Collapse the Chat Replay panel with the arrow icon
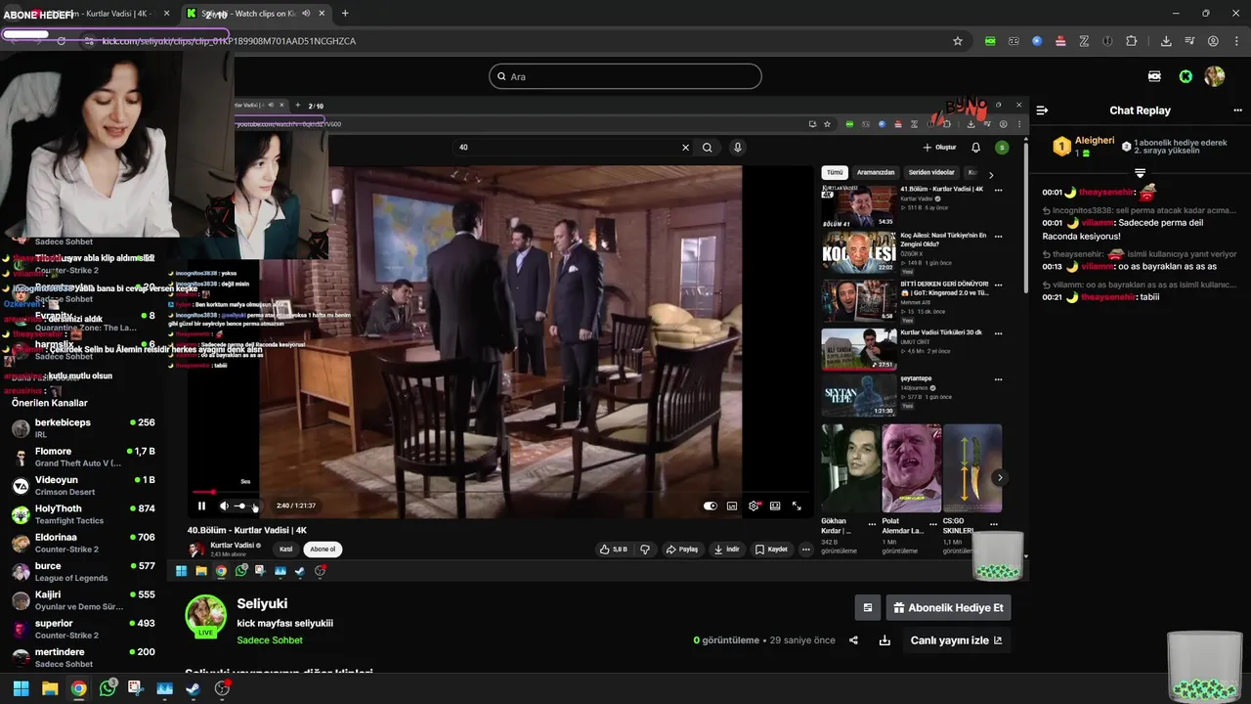 (x=1042, y=110)
